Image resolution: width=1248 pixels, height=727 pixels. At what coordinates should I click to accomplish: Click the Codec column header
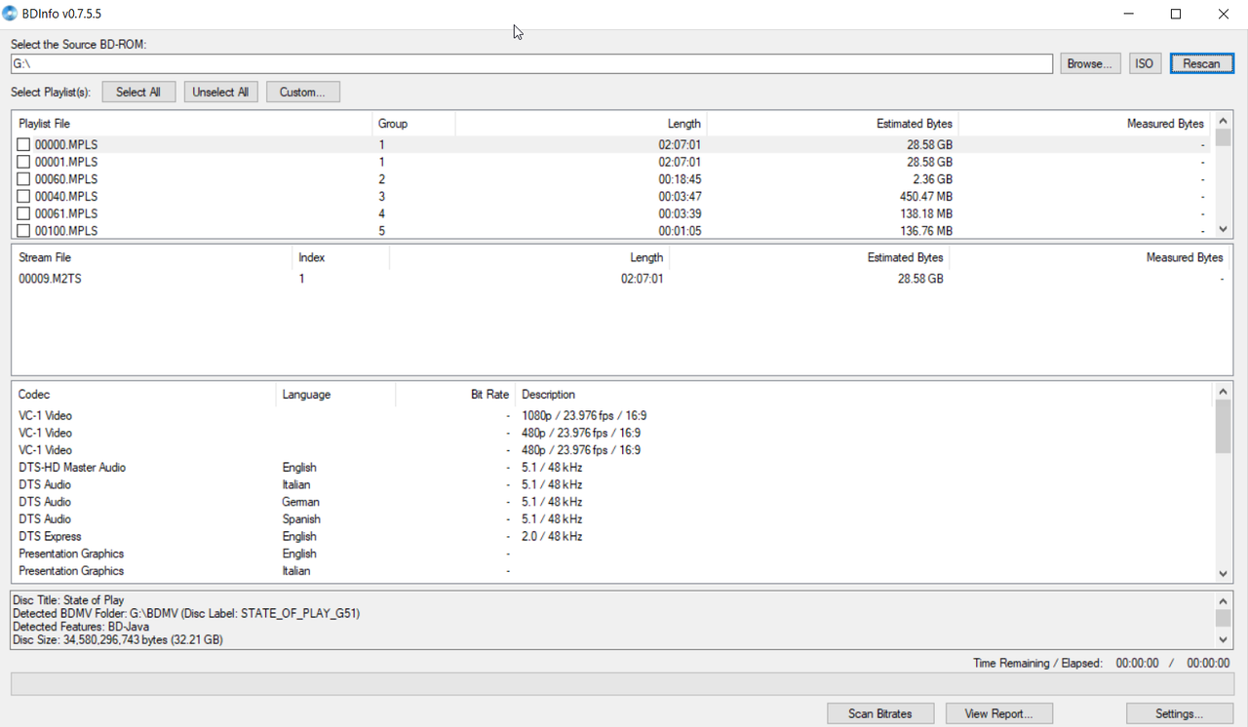tap(144, 395)
